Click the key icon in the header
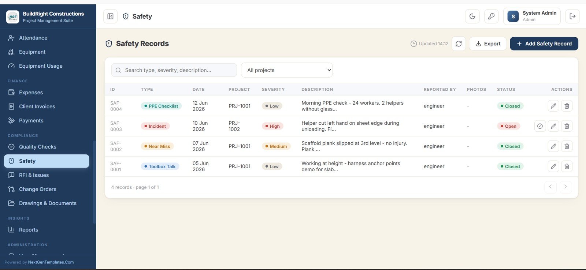Image resolution: width=586 pixels, height=270 pixels. tap(492, 16)
